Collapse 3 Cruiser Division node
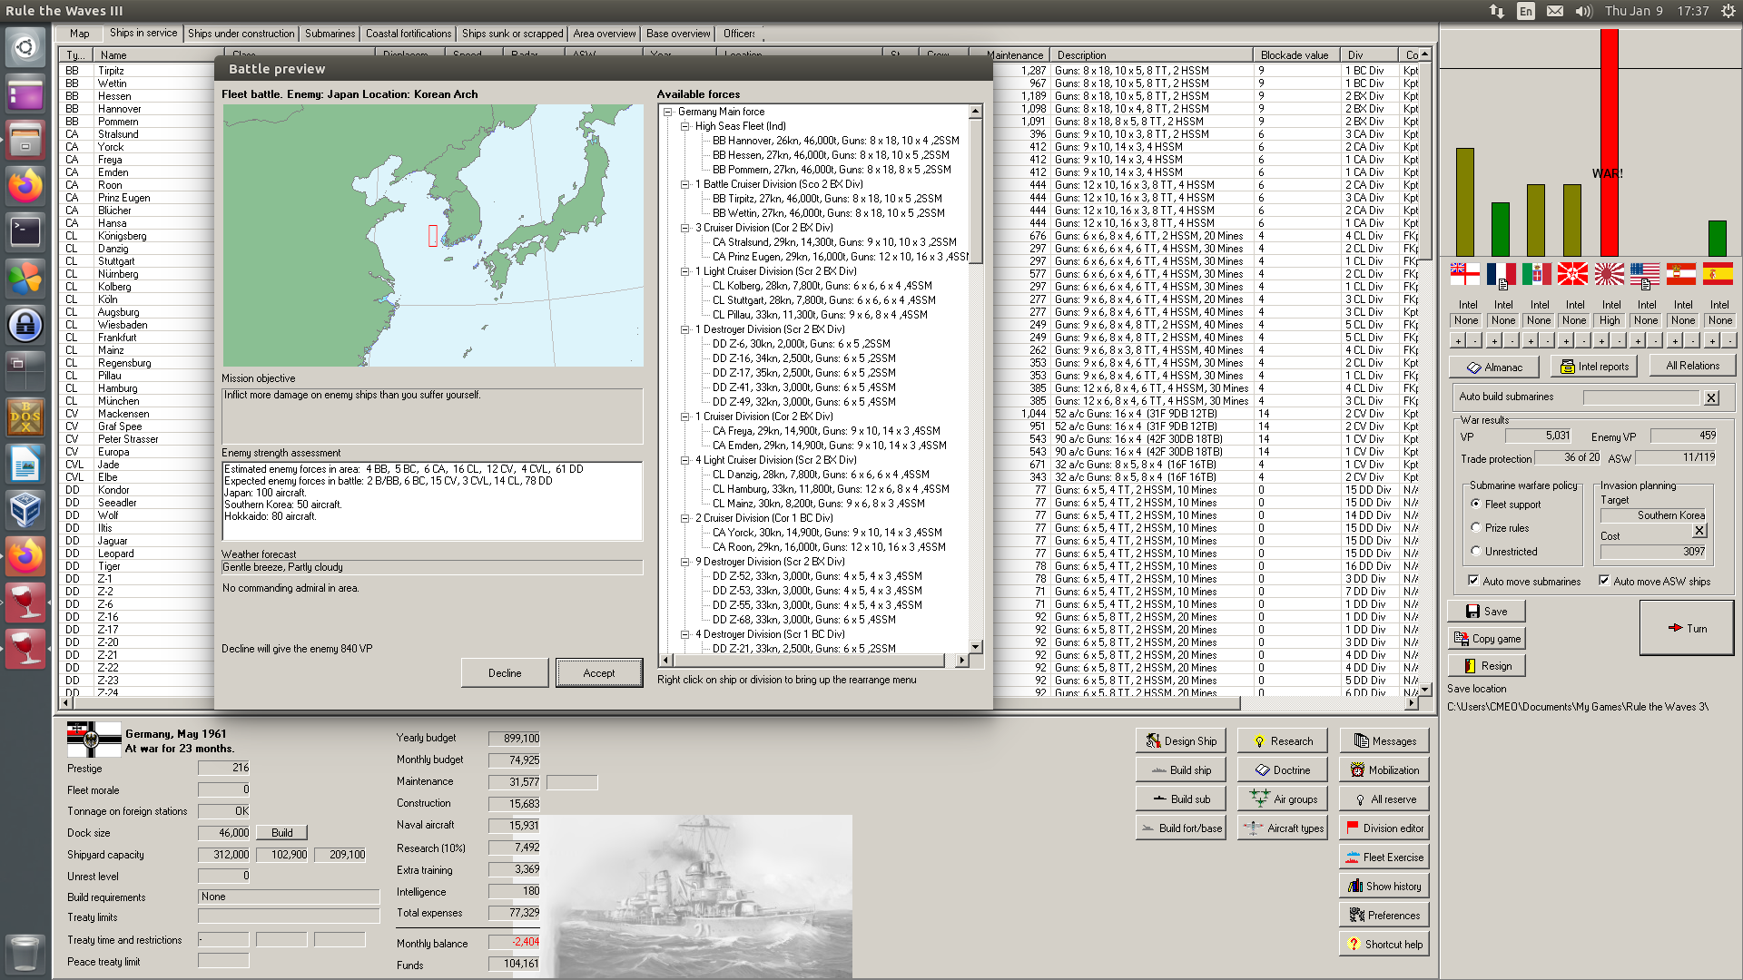The width and height of the screenshot is (1743, 980). (x=685, y=228)
